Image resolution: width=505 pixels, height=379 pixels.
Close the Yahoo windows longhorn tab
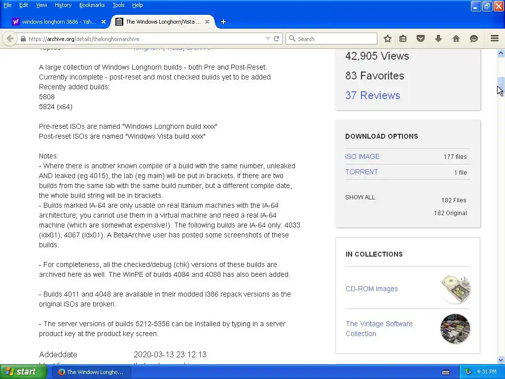tap(104, 22)
